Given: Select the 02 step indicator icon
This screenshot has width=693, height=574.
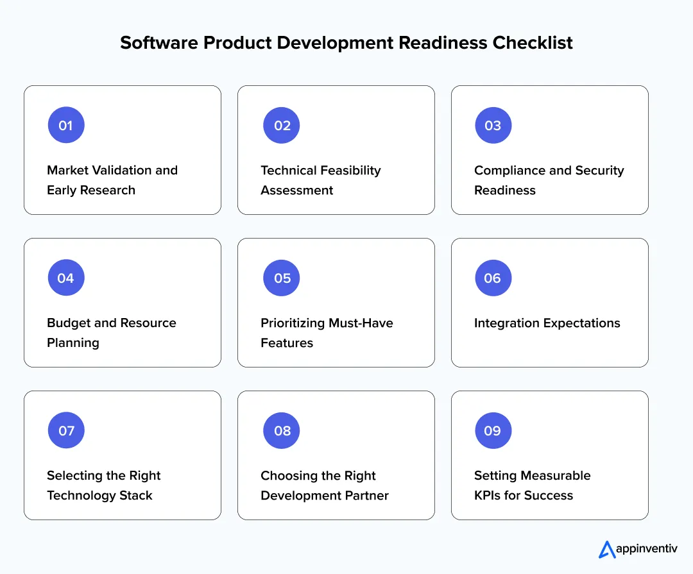Looking at the screenshot, I should pos(281,125).
